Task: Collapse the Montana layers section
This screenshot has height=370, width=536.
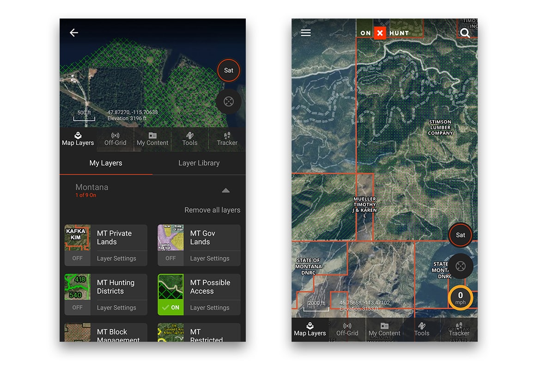Action: pos(225,191)
